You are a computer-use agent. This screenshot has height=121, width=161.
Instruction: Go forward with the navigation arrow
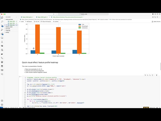coord(56,14)
